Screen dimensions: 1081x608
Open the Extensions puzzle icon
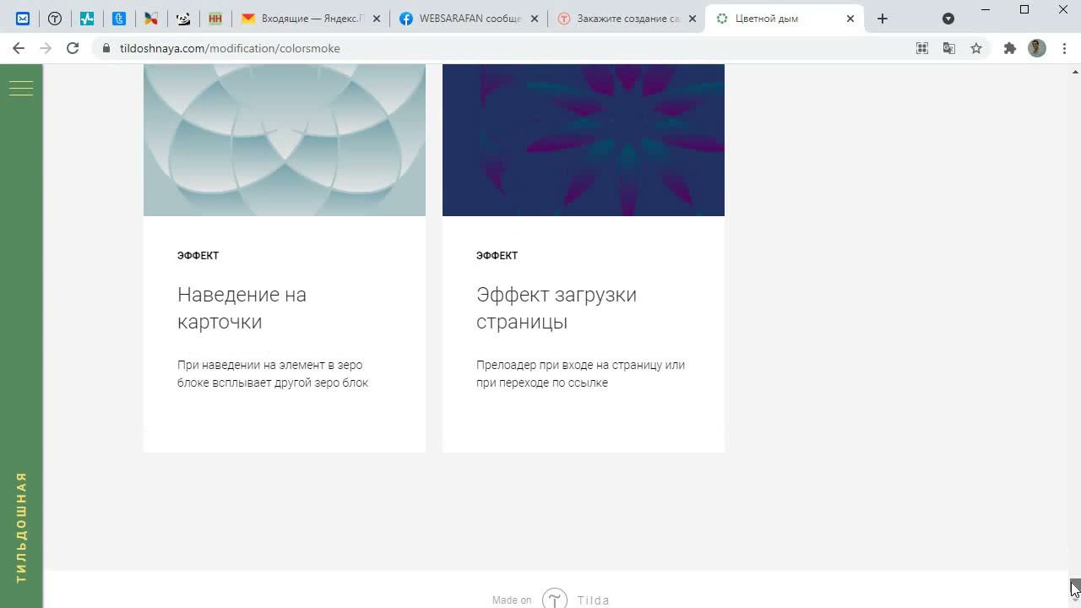coord(1009,48)
